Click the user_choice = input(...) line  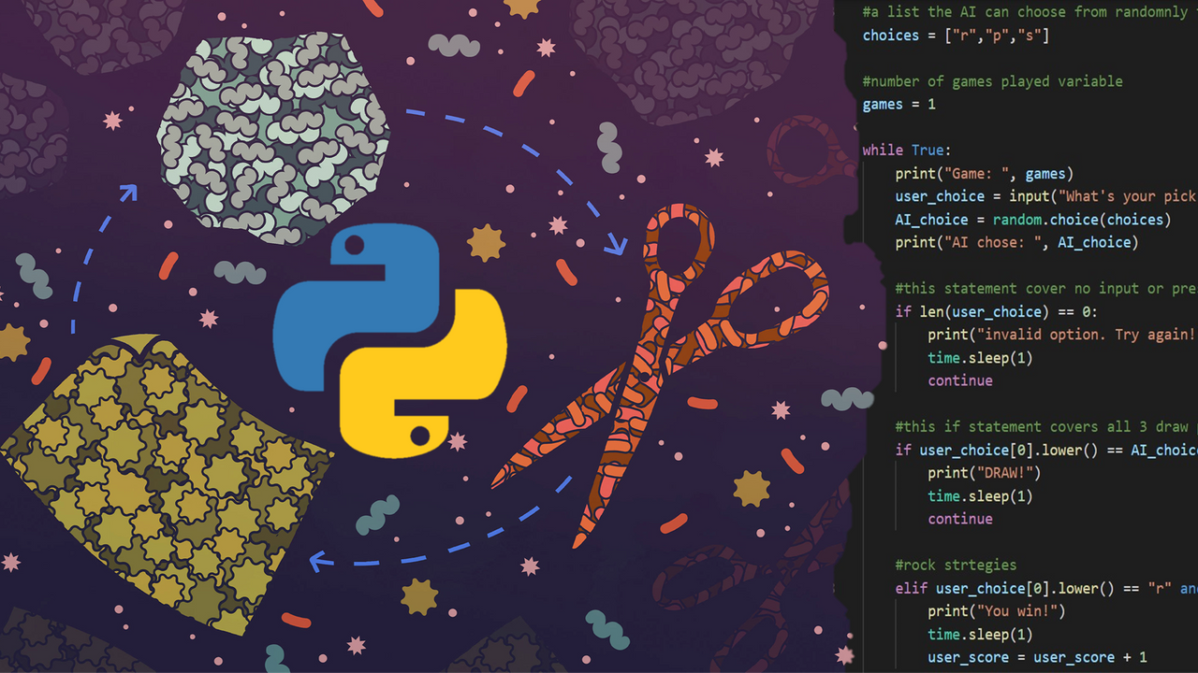click(x=1046, y=196)
